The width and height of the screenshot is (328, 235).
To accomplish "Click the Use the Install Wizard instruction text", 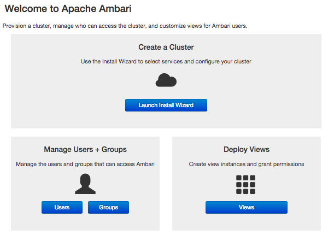I will tap(166, 61).
